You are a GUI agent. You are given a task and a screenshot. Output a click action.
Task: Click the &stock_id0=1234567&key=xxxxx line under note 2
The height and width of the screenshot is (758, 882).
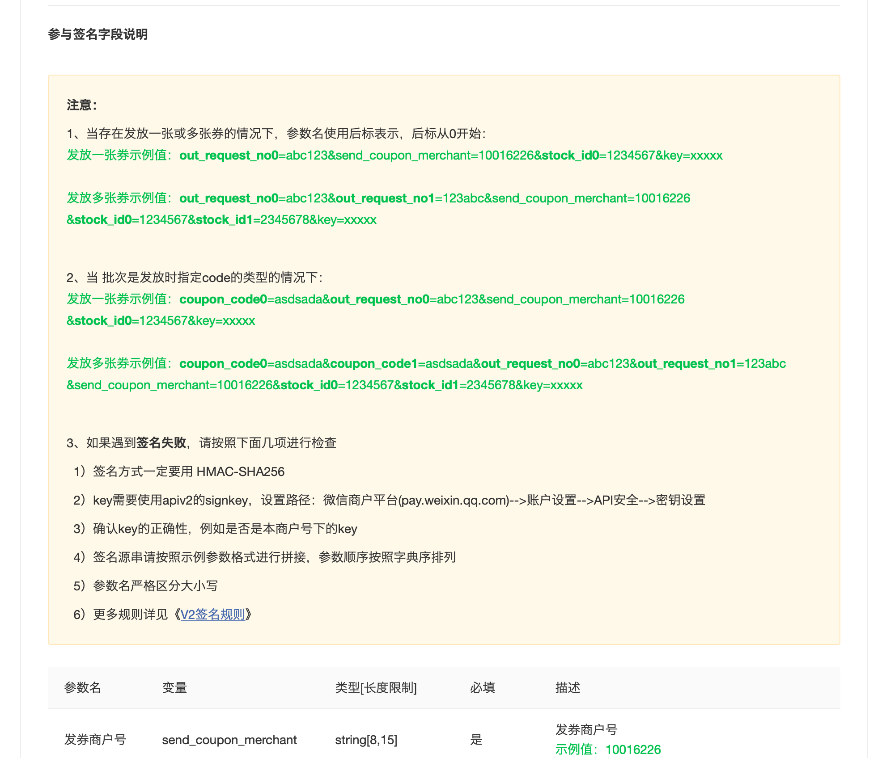point(161,321)
